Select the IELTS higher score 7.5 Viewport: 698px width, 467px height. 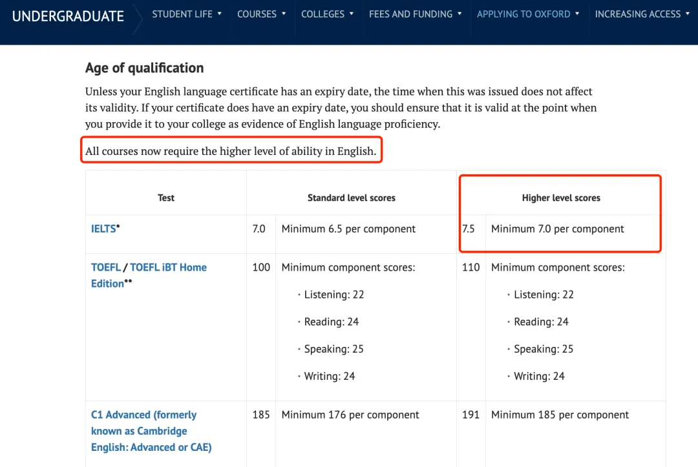tap(469, 229)
